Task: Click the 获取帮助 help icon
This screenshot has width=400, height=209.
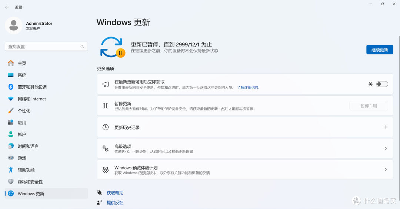Action: coord(100,192)
